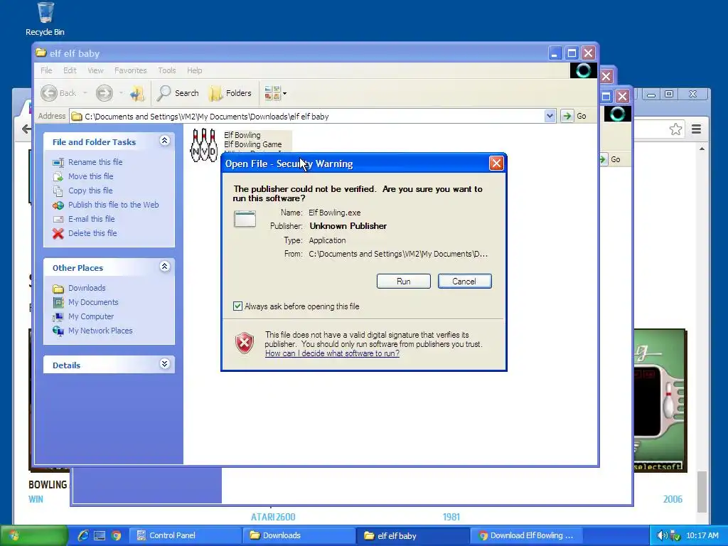Viewport: 728px width, 546px height.
Task: Click the My Computer icon in sidebar
Action: coord(58,317)
